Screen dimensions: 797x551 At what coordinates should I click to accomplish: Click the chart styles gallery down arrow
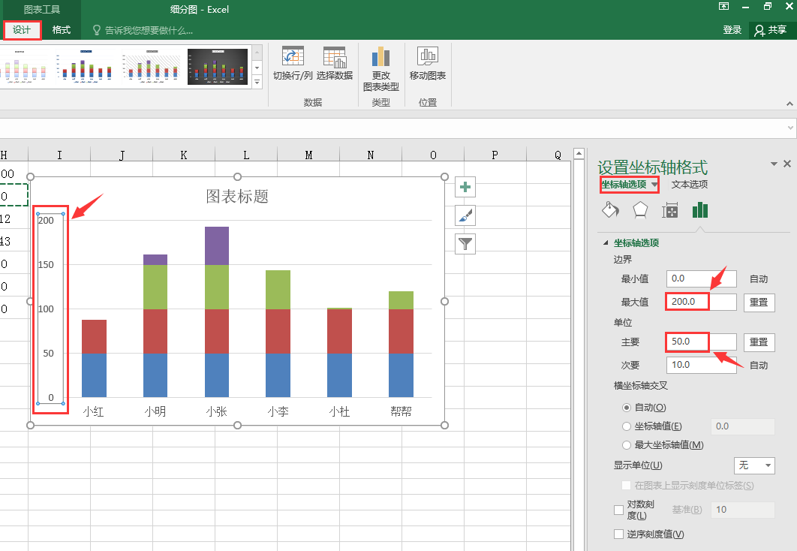pos(257,68)
